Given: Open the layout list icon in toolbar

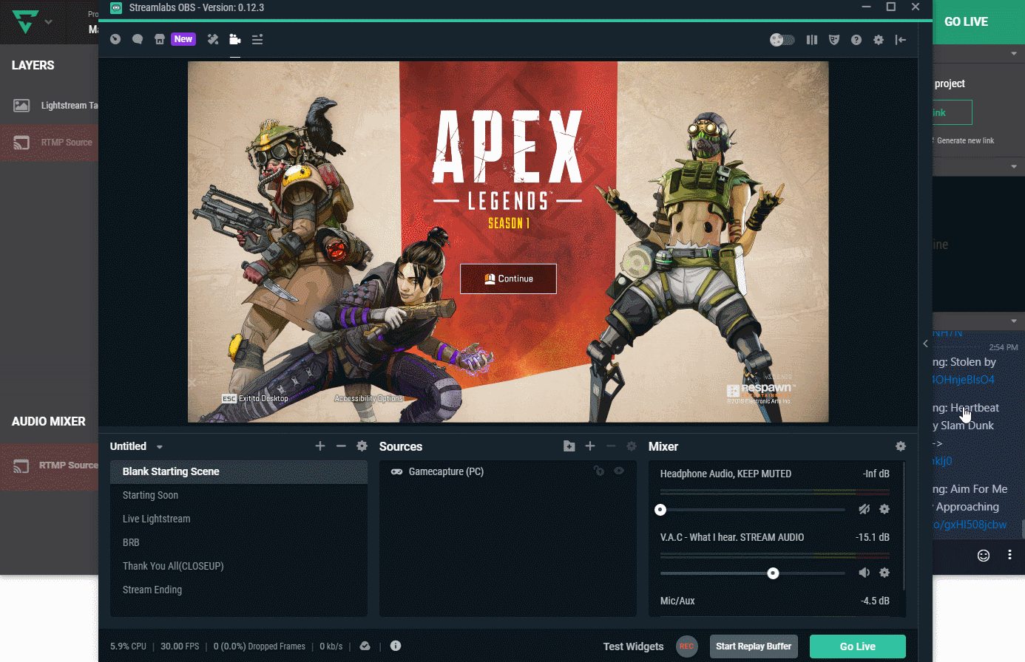Looking at the screenshot, I should tap(257, 39).
